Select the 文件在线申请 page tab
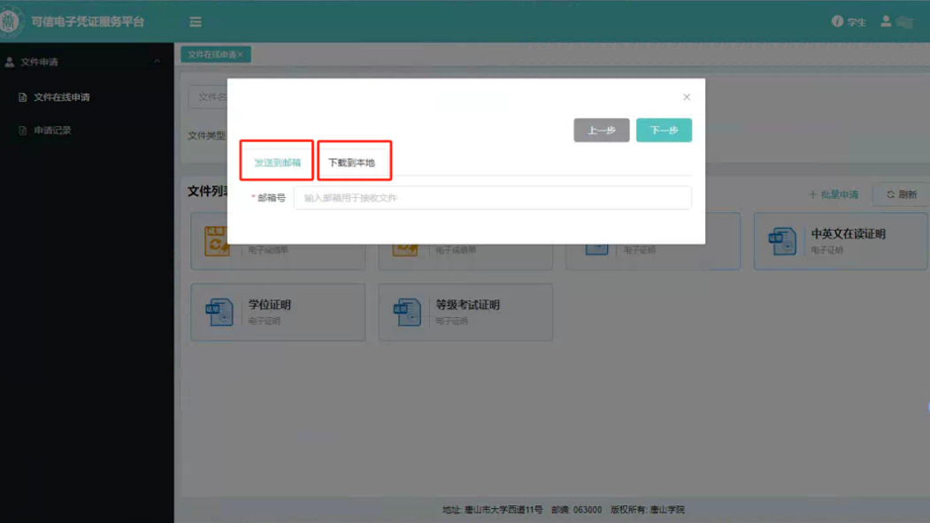930x523 pixels. point(211,55)
